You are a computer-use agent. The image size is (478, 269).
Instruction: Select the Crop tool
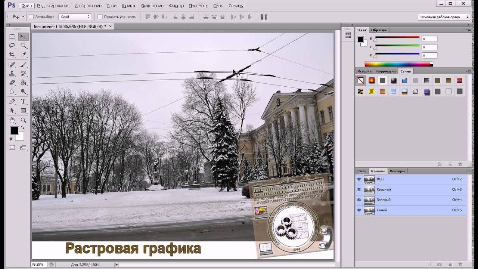point(12,55)
